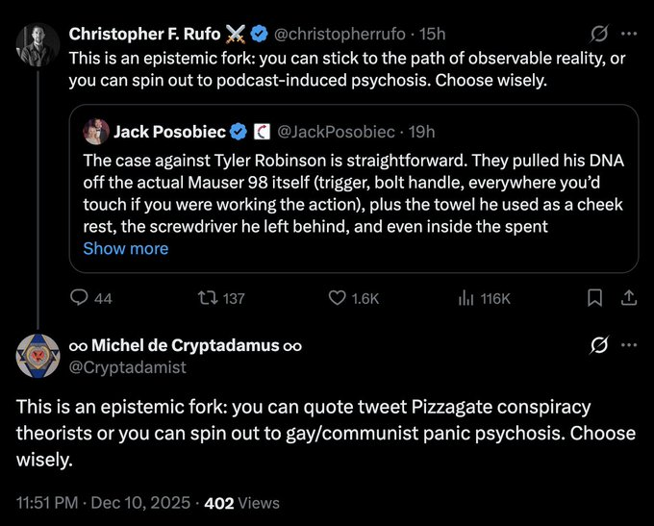Open more options on Rufo's tweet

[x=629, y=35]
